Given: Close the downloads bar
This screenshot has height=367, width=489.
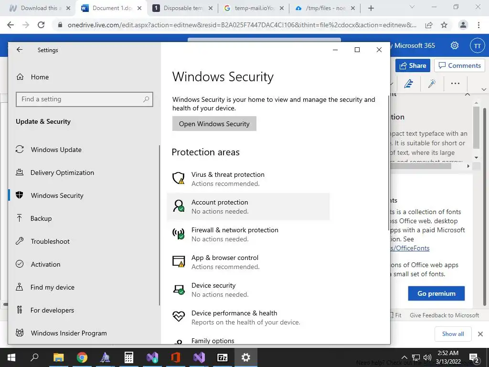Looking at the screenshot, I should tap(480, 334).
